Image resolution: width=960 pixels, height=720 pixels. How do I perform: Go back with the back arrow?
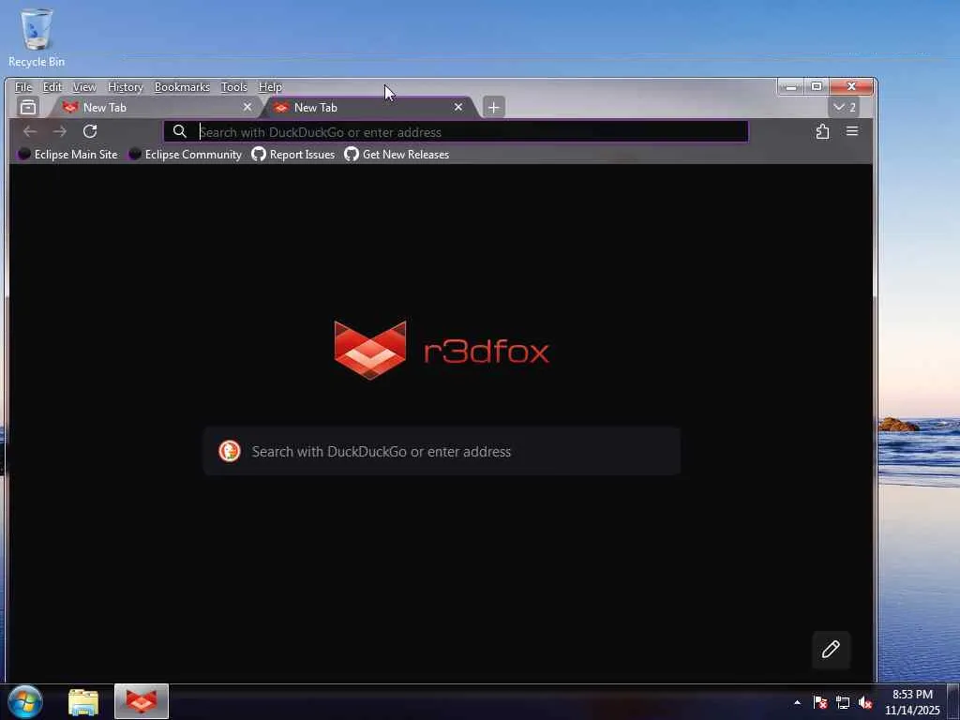(x=29, y=131)
